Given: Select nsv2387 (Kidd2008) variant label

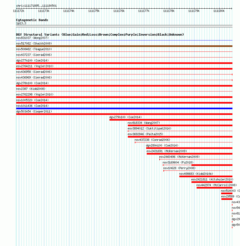Looking at the screenshot, I should [x=31, y=89].
